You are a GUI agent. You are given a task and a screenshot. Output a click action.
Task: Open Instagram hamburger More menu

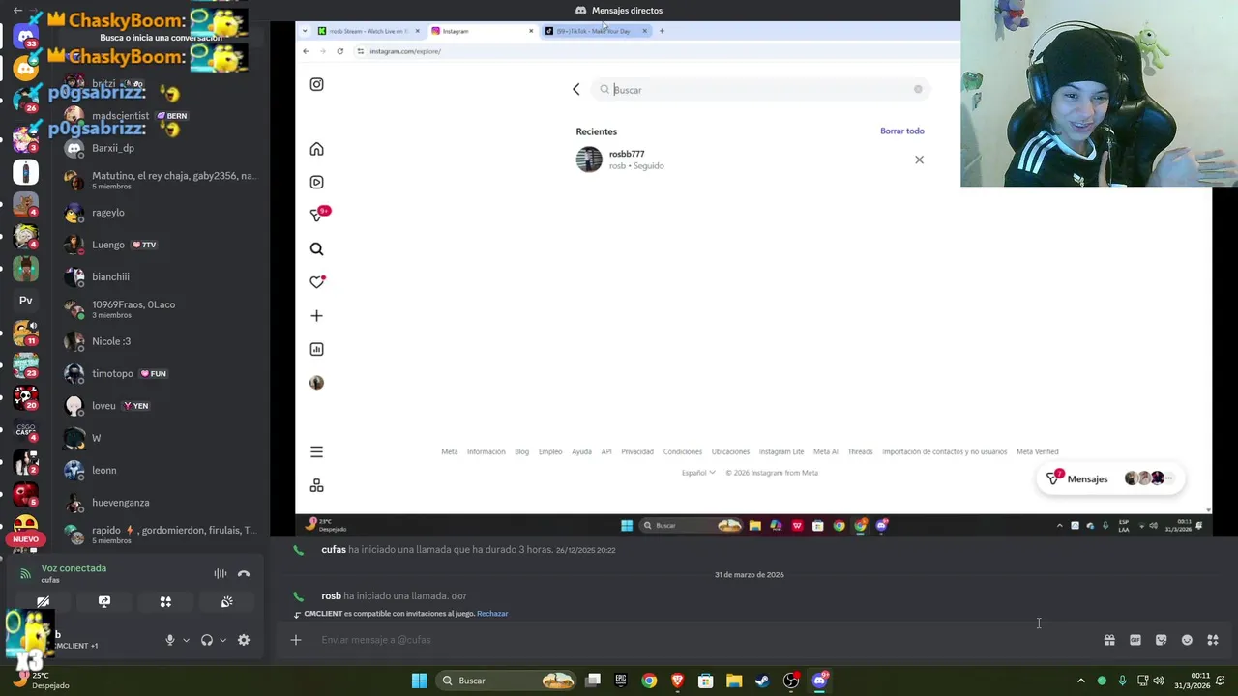[x=316, y=451]
